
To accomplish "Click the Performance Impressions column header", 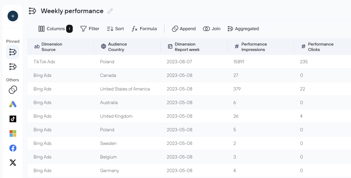I will tap(254, 47).
